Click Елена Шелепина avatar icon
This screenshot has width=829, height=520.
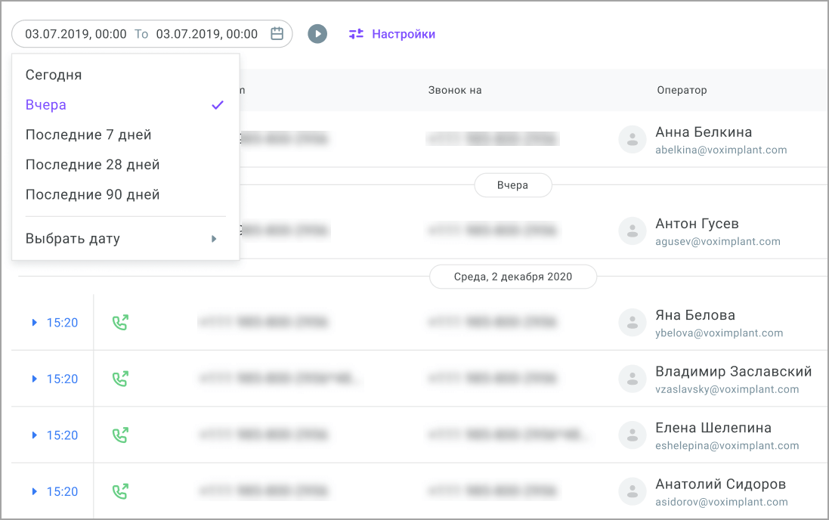coord(633,435)
